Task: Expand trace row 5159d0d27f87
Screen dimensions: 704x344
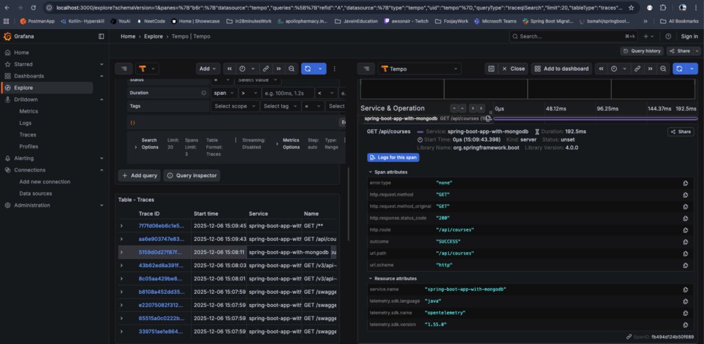Action: click(x=122, y=251)
